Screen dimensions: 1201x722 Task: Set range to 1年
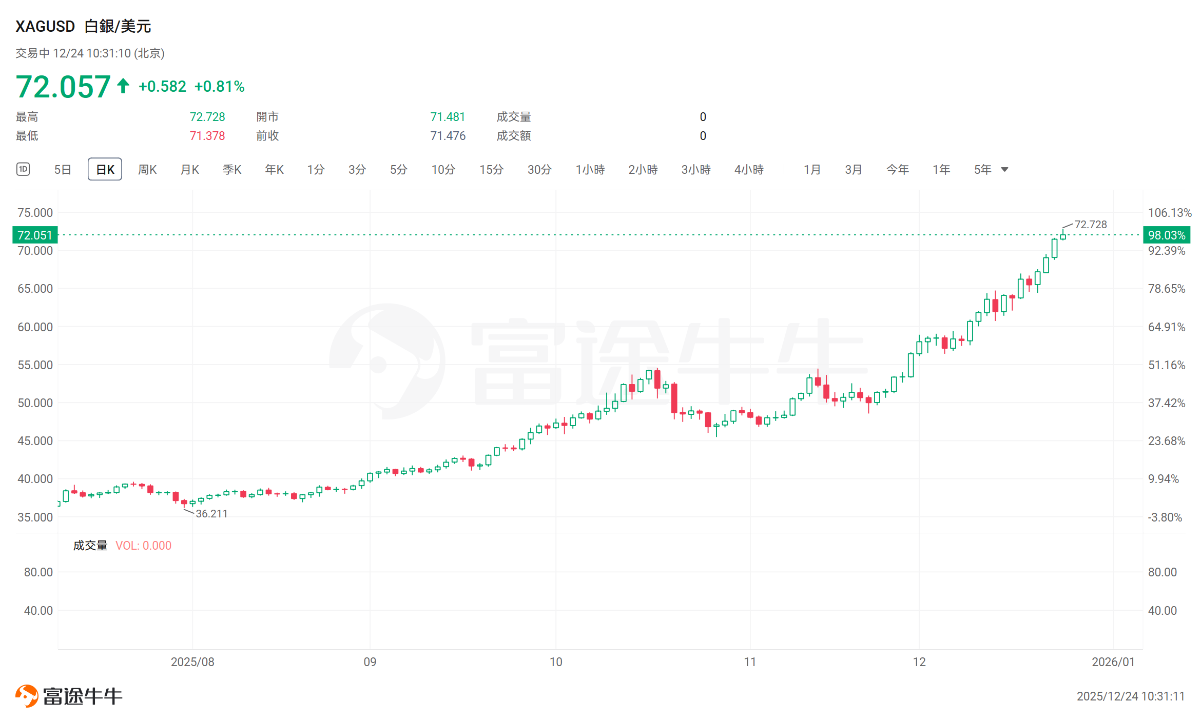click(x=941, y=170)
